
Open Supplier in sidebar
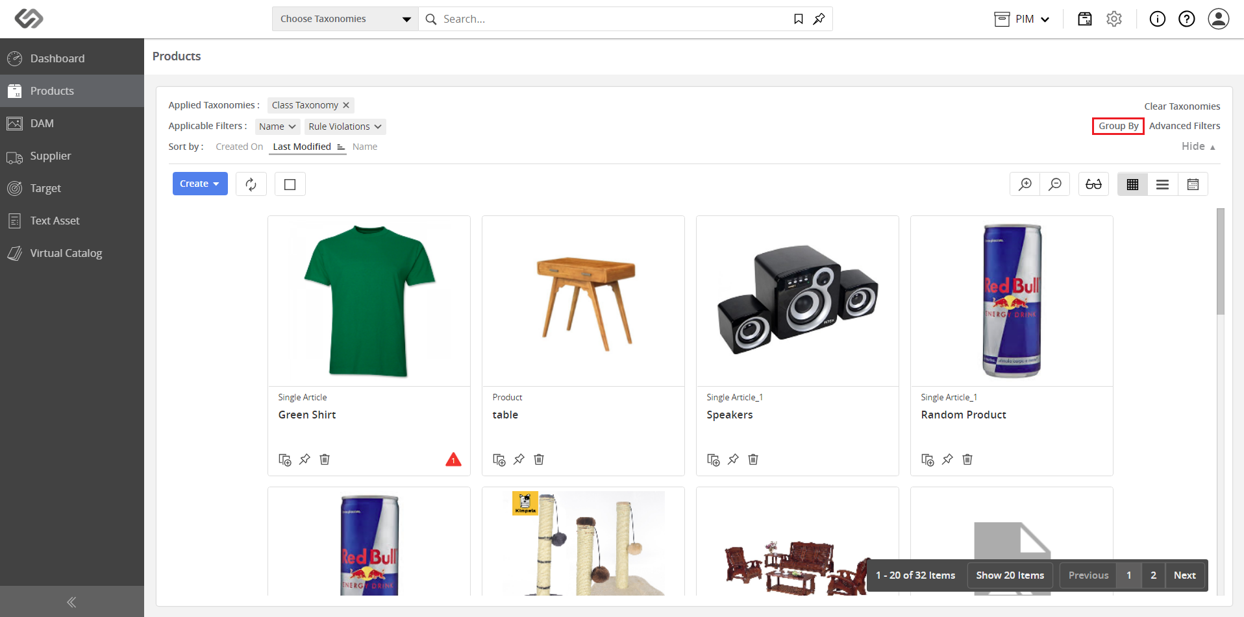pyautogui.click(x=72, y=156)
